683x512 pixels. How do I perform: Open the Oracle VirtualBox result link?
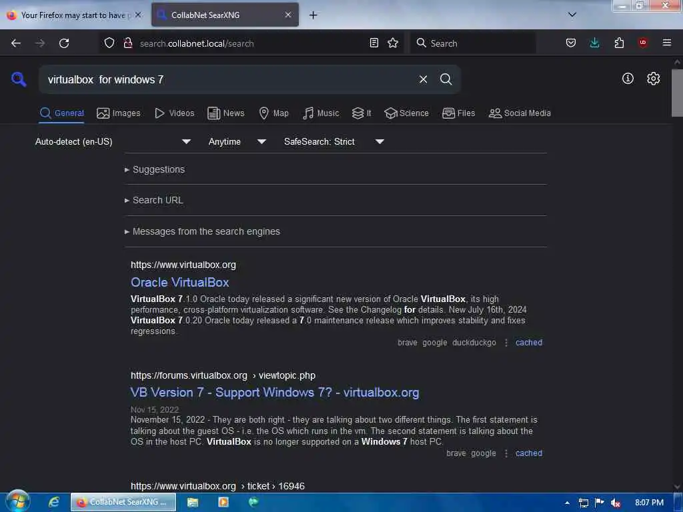180,282
